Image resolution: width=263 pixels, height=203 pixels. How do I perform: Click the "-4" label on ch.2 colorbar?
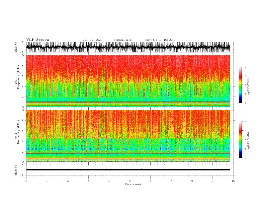coord(245,131)
